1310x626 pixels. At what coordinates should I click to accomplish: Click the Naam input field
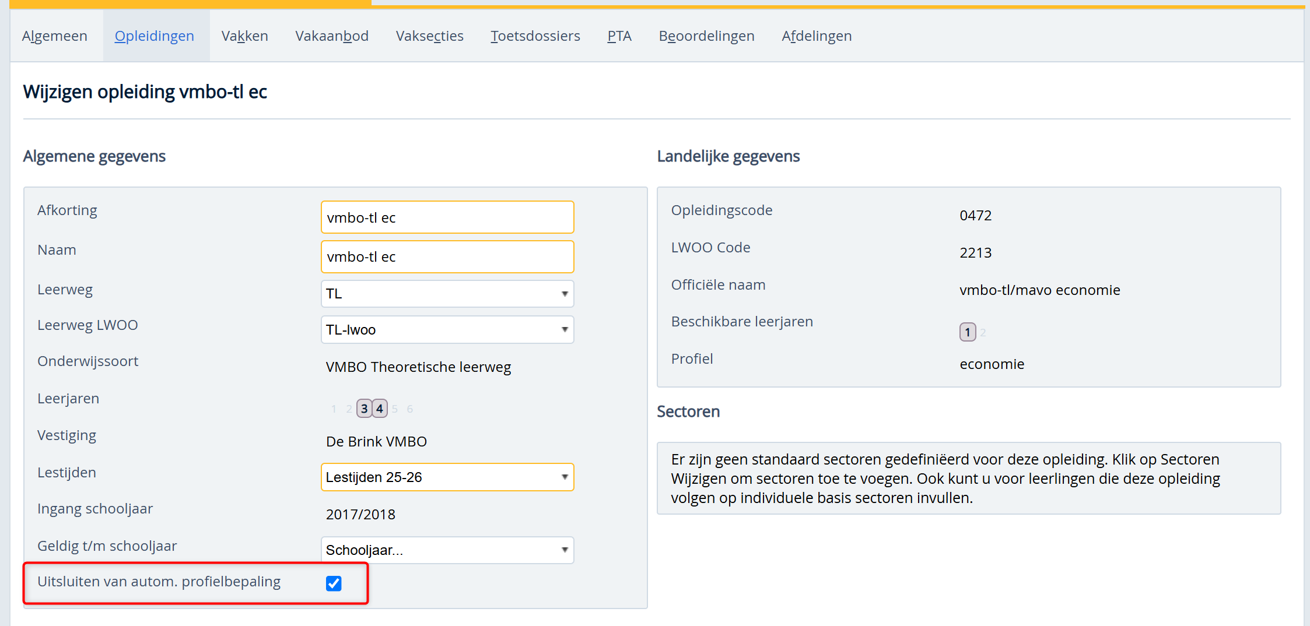[x=447, y=257]
